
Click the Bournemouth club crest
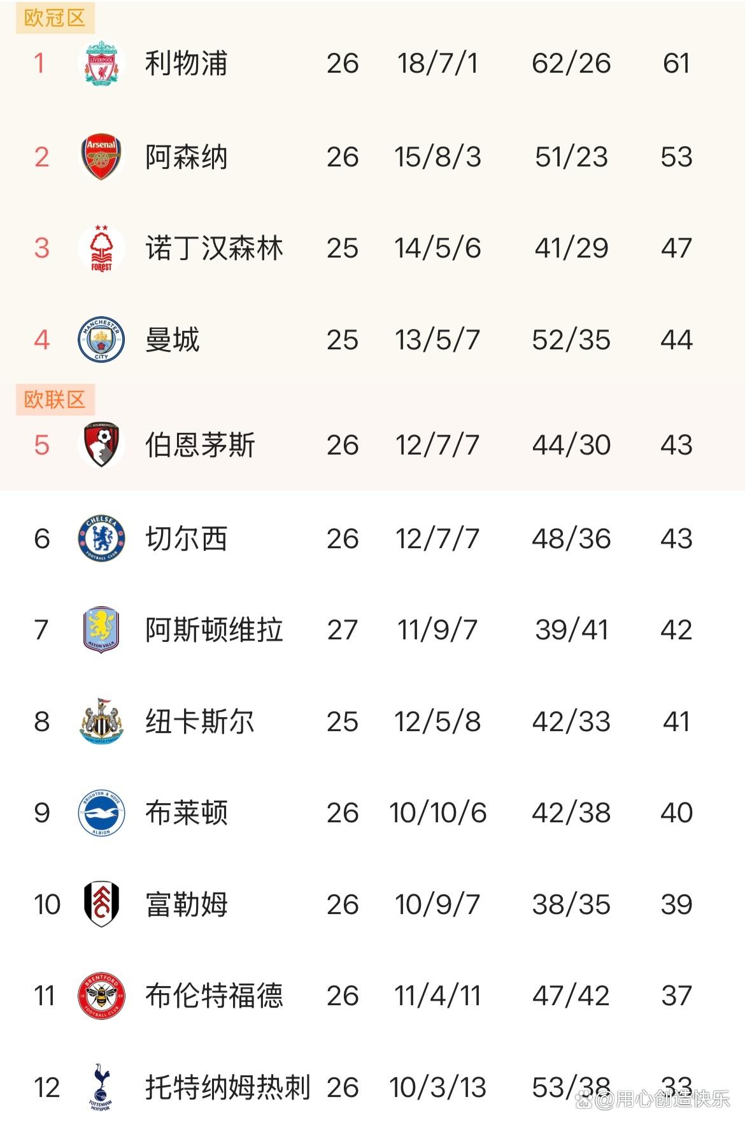[101, 445]
